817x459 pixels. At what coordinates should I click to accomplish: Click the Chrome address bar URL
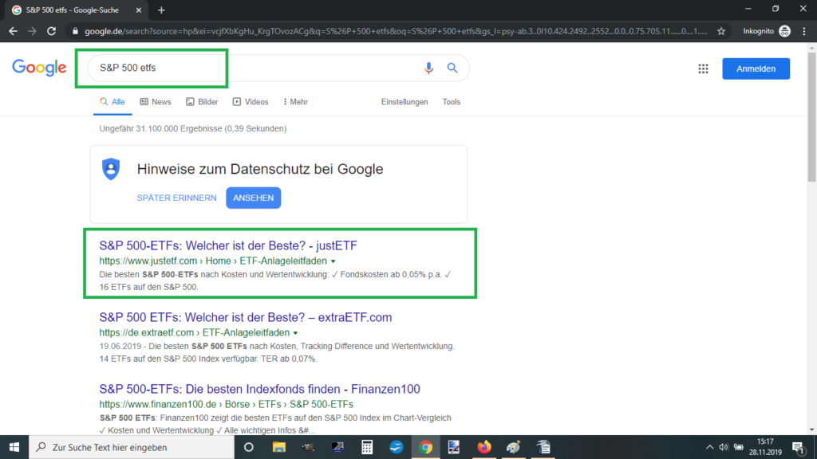click(x=396, y=31)
